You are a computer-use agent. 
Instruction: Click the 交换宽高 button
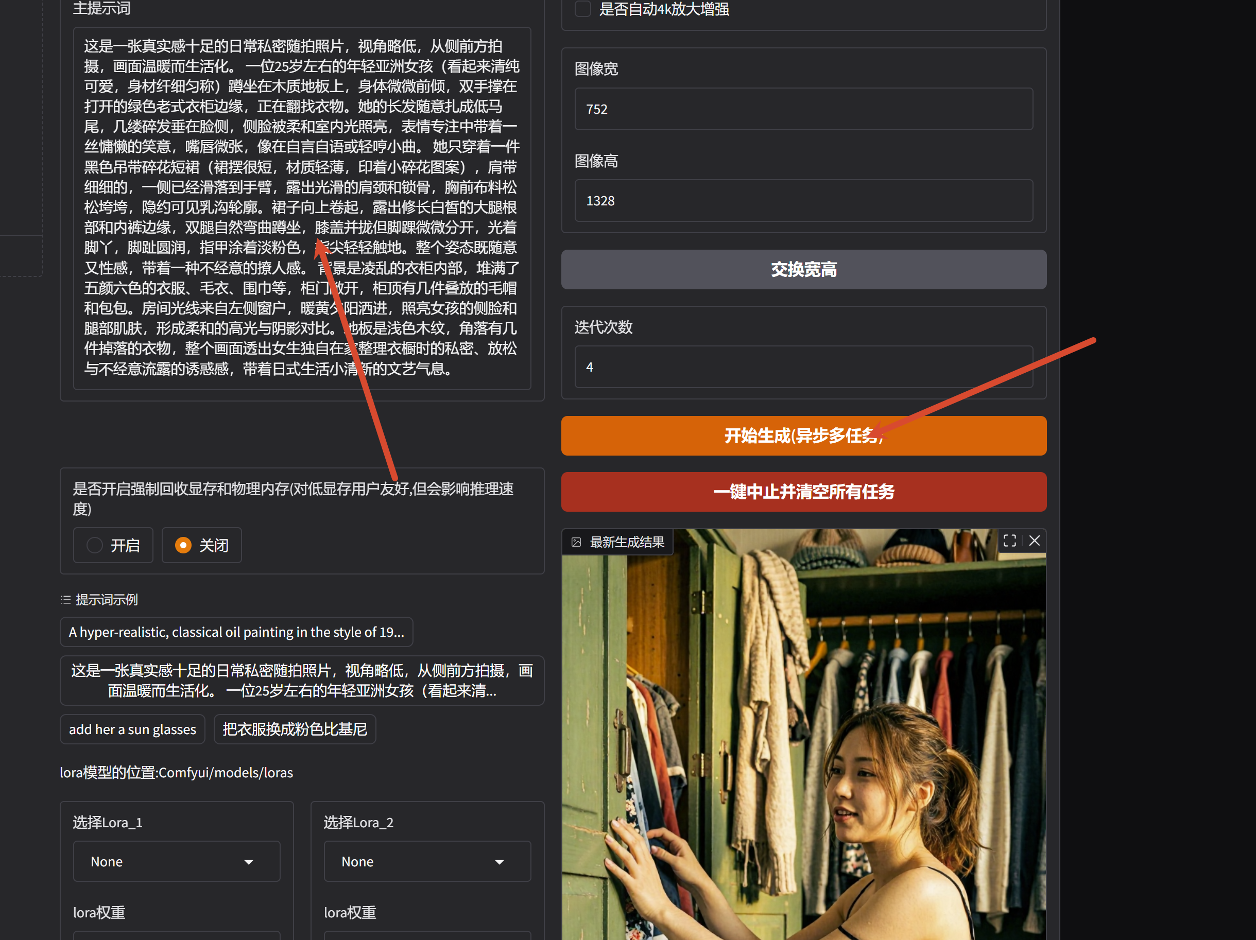coord(803,269)
